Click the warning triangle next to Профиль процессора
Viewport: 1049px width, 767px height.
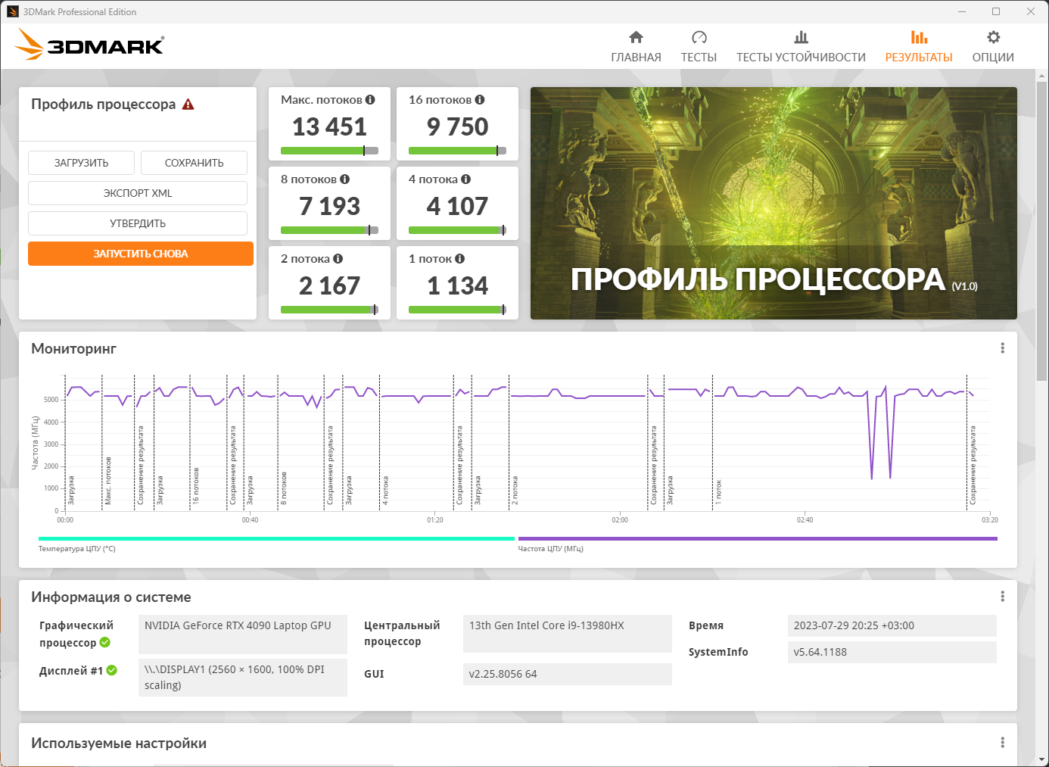pyautogui.click(x=188, y=104)
